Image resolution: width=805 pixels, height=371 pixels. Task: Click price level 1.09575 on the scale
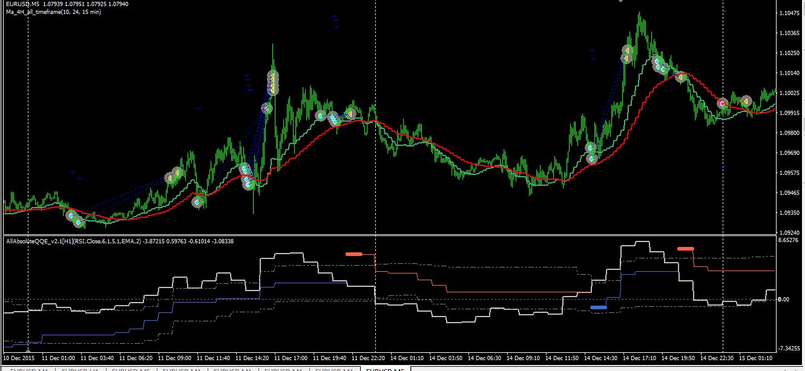tap(789, 173)
